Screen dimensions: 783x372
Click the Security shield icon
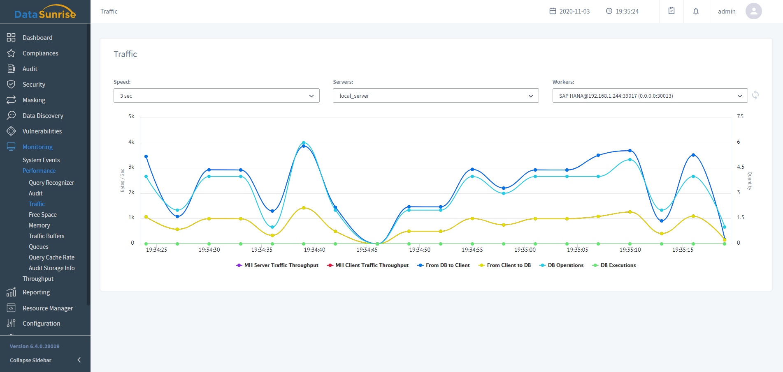pyautogui.click(x=11, y=85)
